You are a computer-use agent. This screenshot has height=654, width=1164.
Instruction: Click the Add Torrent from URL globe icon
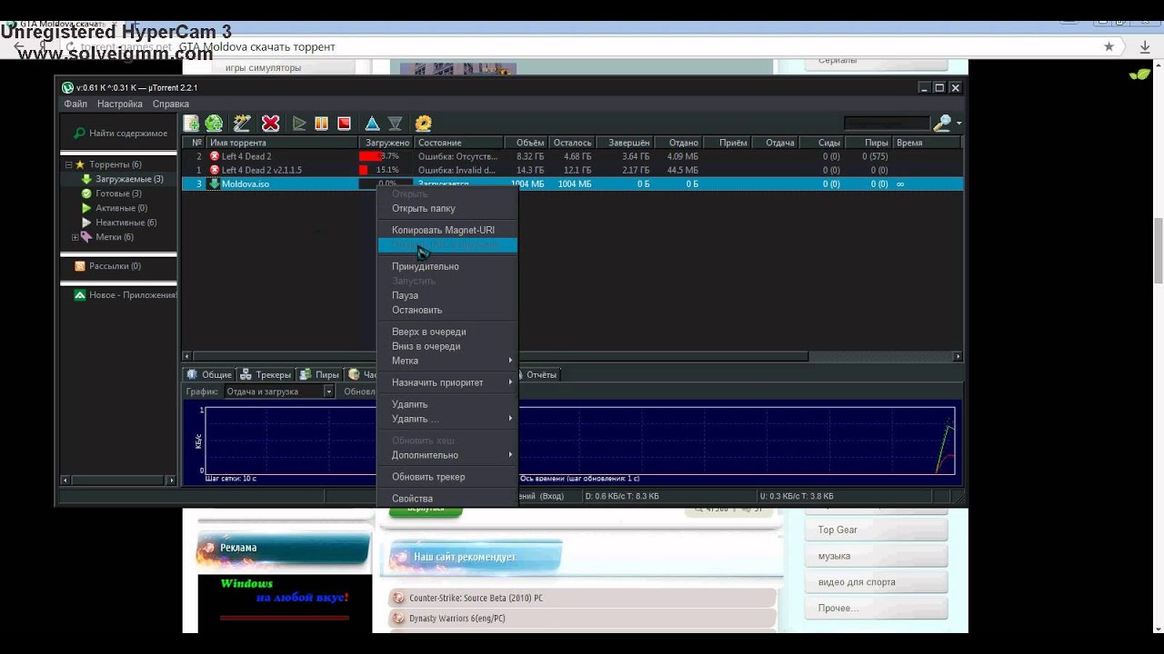click(x=214, y=124)
